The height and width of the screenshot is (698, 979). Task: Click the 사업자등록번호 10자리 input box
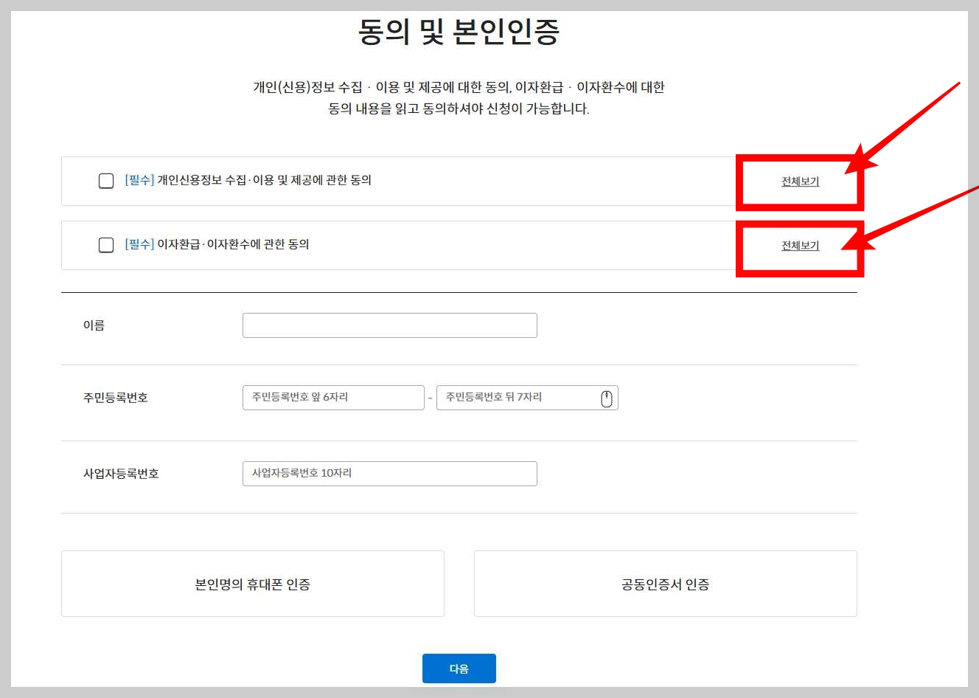click(x=389, y=473)
